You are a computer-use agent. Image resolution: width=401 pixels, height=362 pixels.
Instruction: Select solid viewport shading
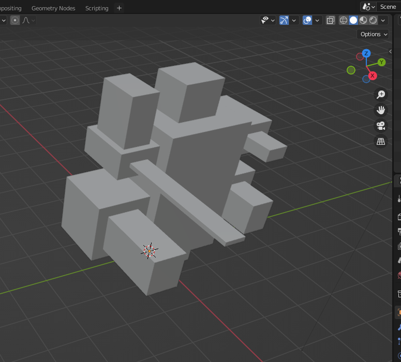coord(353,20)
